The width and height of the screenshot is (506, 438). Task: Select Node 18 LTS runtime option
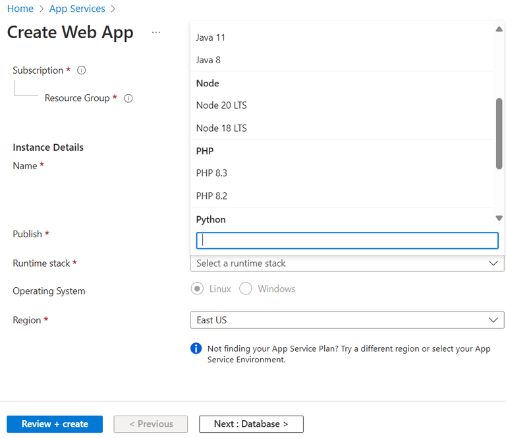[221, 128]
